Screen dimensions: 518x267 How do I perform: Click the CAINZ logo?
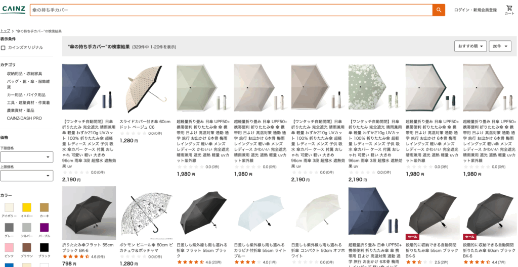pyautogui.click(x=13, y=10)
